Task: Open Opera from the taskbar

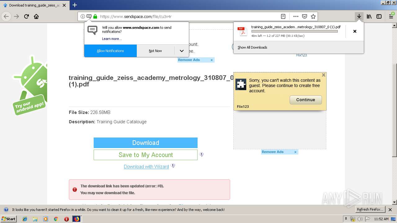Action: 66,219
